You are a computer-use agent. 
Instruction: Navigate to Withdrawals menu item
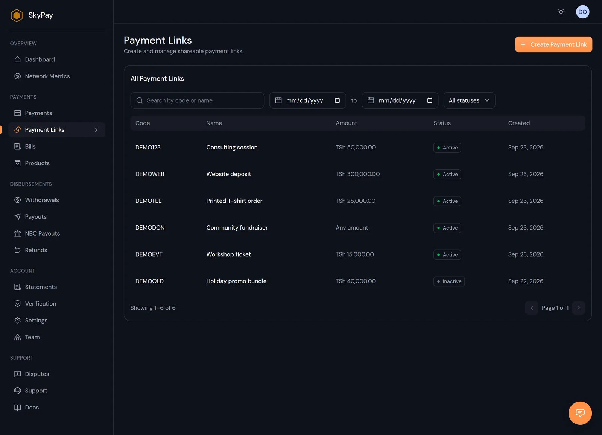(57, 200)
